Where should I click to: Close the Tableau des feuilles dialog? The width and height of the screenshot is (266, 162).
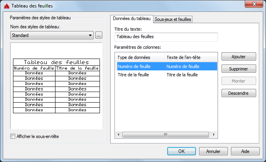tap(254, 4)
